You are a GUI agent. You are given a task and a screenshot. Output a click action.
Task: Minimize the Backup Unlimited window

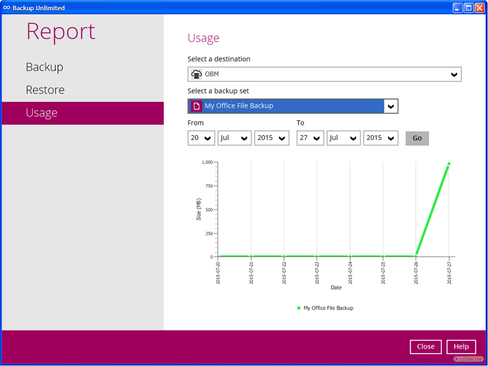pyautogui.click(x=457, y=8)
